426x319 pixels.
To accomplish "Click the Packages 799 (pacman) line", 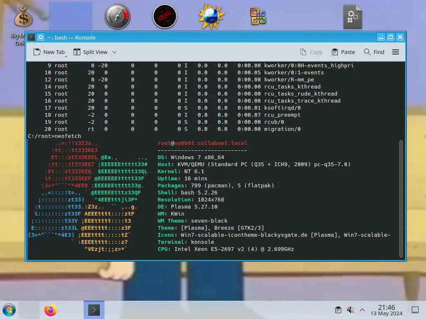I will tap(216, 186).
